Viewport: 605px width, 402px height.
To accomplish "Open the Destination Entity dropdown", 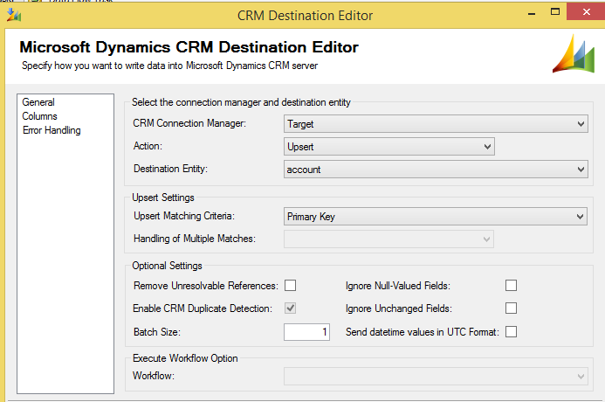I will pyautogui.click(x=436, y=170).
